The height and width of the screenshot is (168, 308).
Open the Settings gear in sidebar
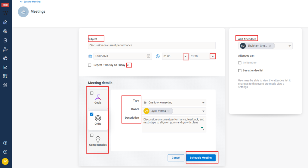click(5, 143)
